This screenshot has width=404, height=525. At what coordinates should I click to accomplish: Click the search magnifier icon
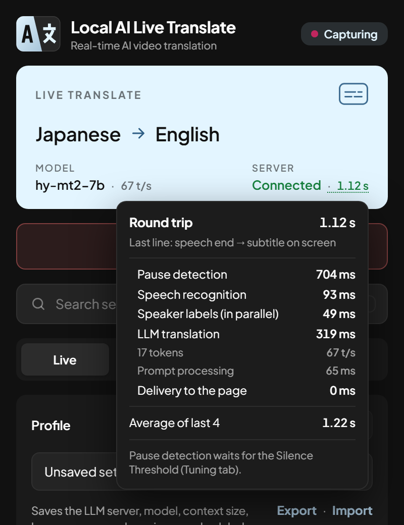[x=38, y=304]
